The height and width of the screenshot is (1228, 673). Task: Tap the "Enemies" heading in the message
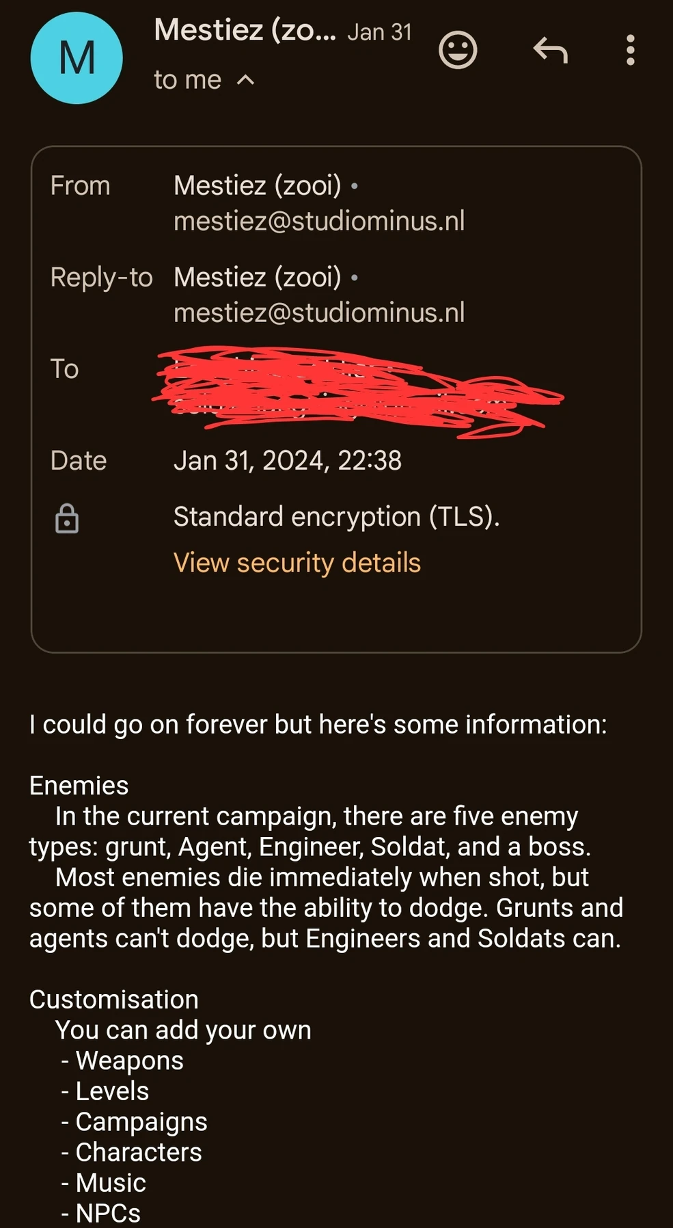[79, 786]
